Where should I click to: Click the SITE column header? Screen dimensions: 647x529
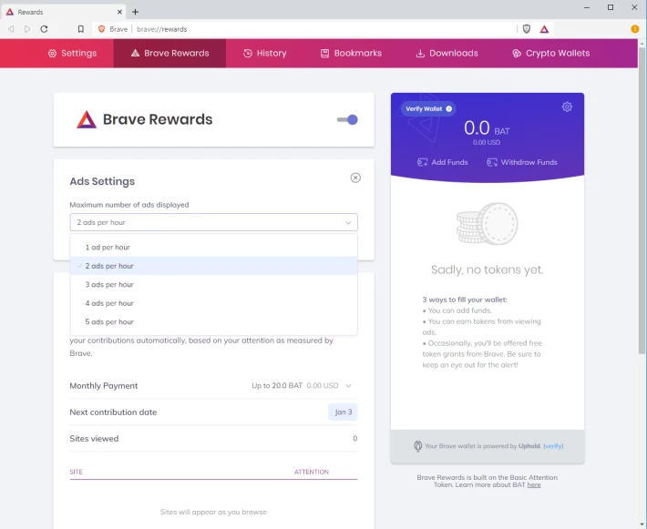(x=76, y=472)
